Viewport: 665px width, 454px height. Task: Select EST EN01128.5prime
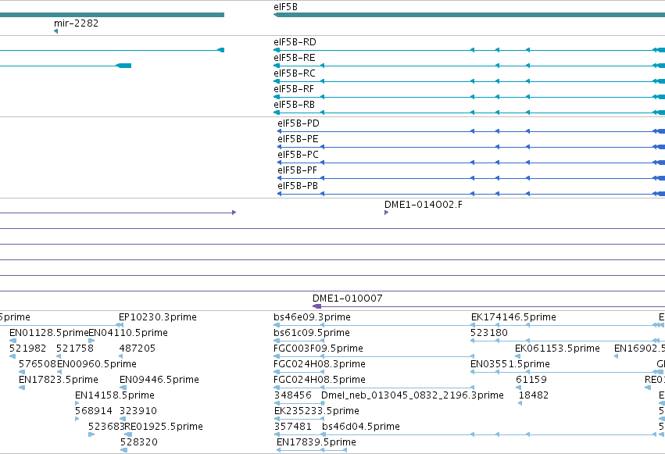(x=48, y=333)
